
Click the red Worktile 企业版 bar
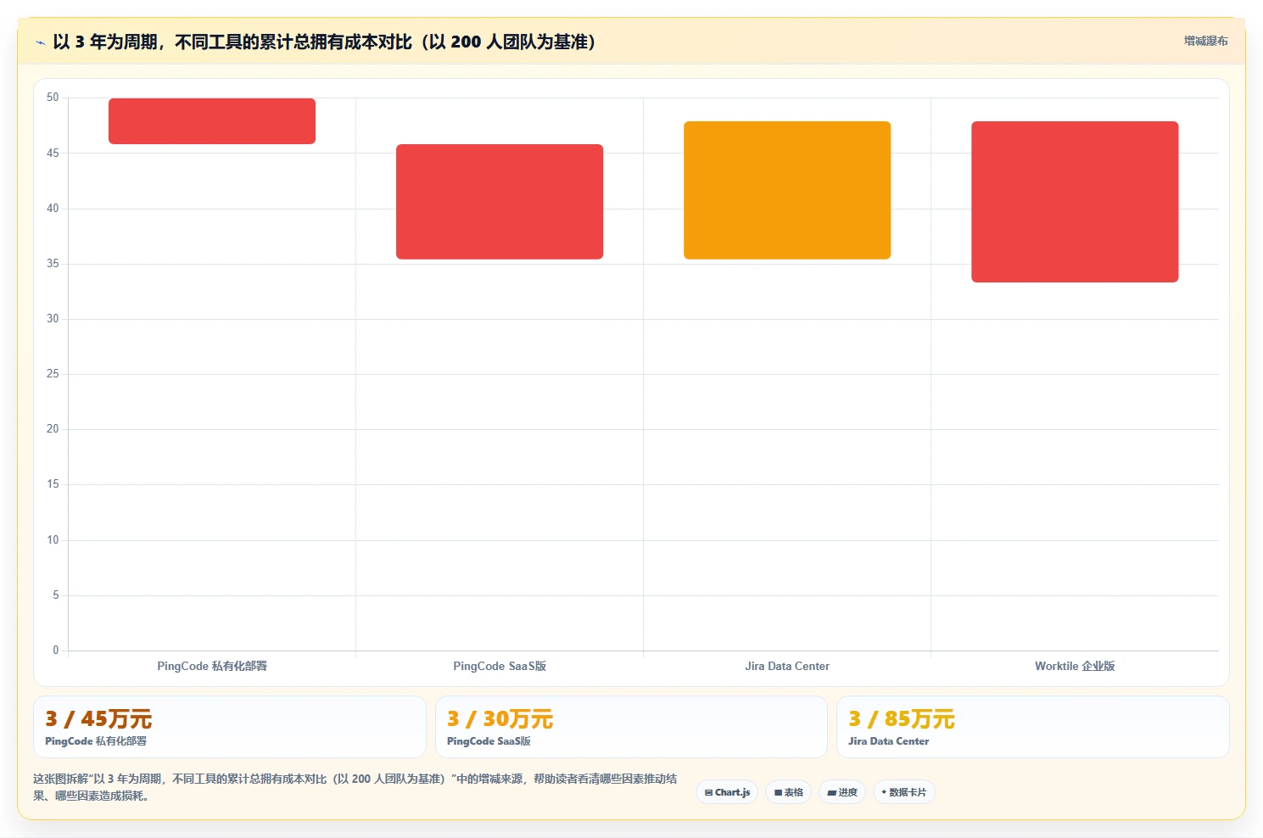(x=1075, y=202)
